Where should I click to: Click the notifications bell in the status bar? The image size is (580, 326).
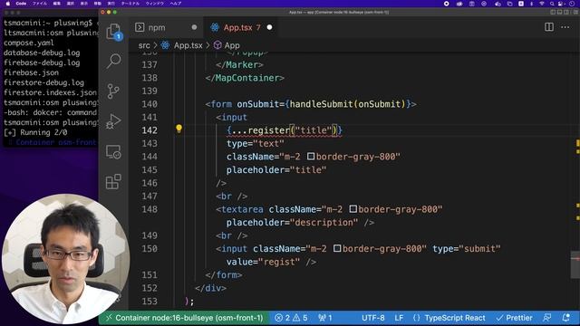tap(565, 318)
